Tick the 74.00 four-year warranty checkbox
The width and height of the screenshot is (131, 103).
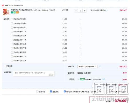tap(12, 53)
